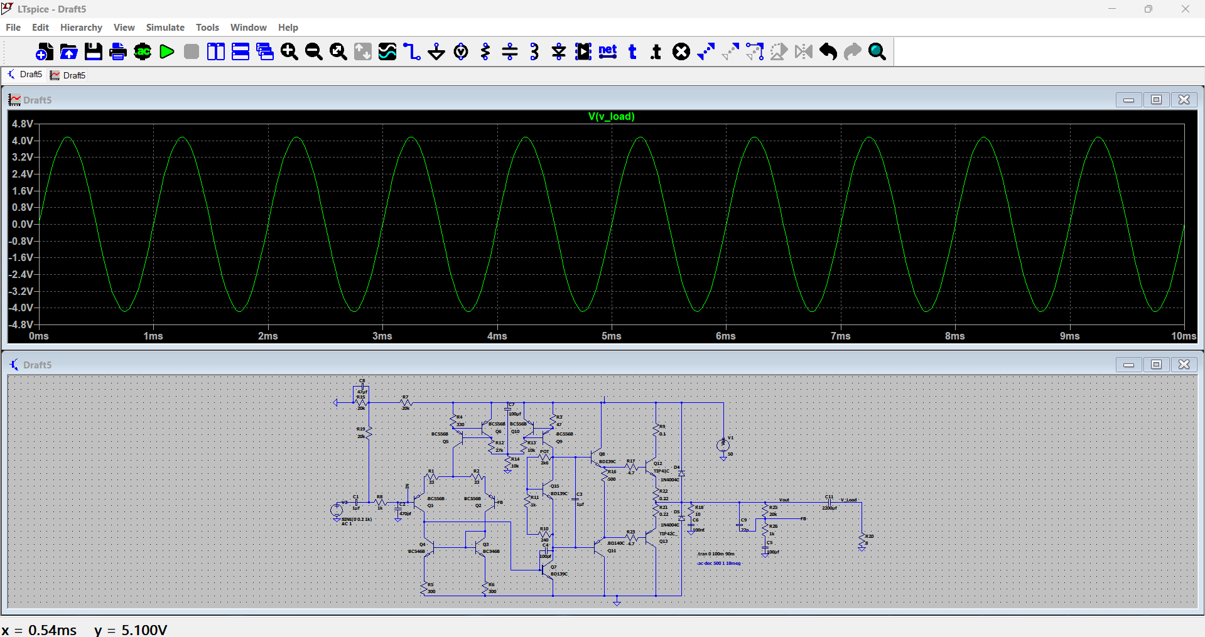Image resolution: width=1205 pixels, height=637 pixels.
Task: Open Pick Visible Traces waveform icon
Action: tap(387, 51)
